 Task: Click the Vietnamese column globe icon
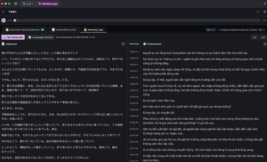tap(144, 44)
